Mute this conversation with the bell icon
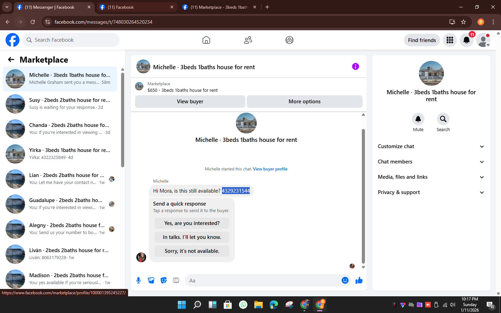 (418, 119)
